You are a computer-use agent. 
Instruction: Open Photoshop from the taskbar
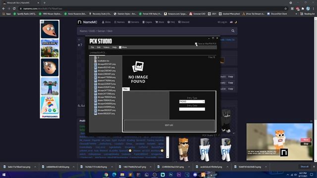[x=171, y=175]
